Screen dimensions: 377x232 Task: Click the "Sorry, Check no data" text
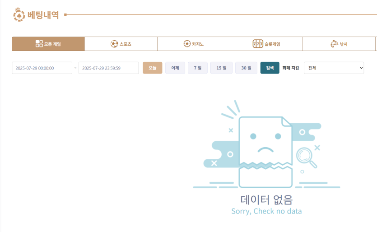pyautogui.click(x=266, y=211)
